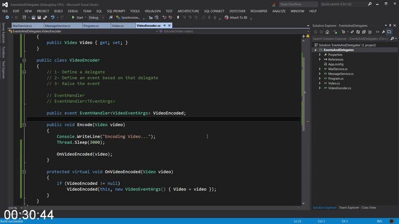Click the editor vertical scrollbar down arrow
The image size is (399, 224).
coord(303,204)
